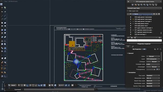
Task: Click the lock column icon in layer header
Action: coord(156,14)
